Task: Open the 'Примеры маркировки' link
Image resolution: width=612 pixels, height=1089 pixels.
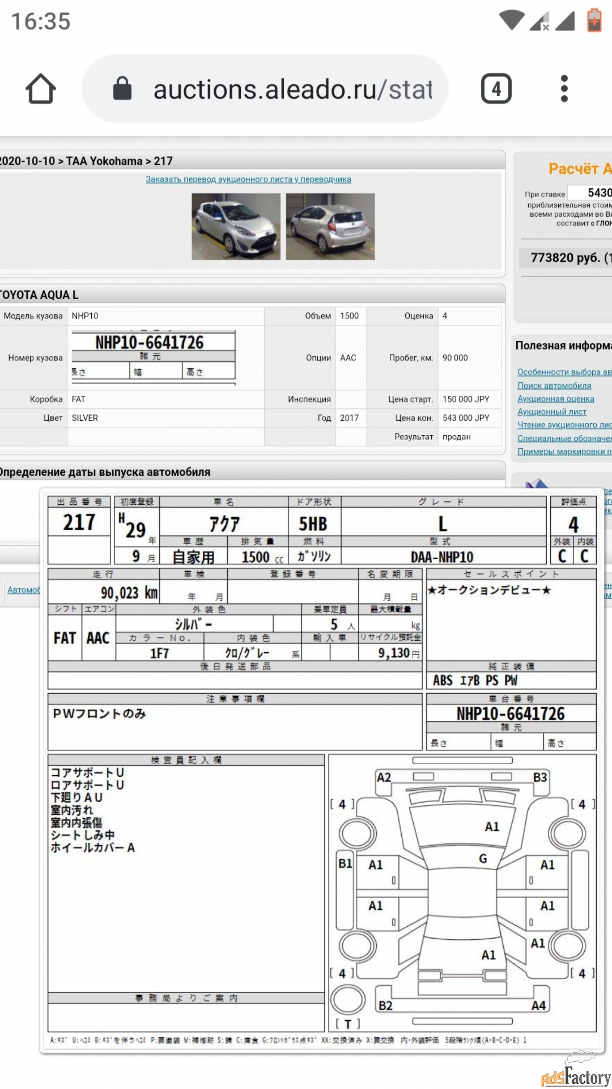Action: click(564, 451)
